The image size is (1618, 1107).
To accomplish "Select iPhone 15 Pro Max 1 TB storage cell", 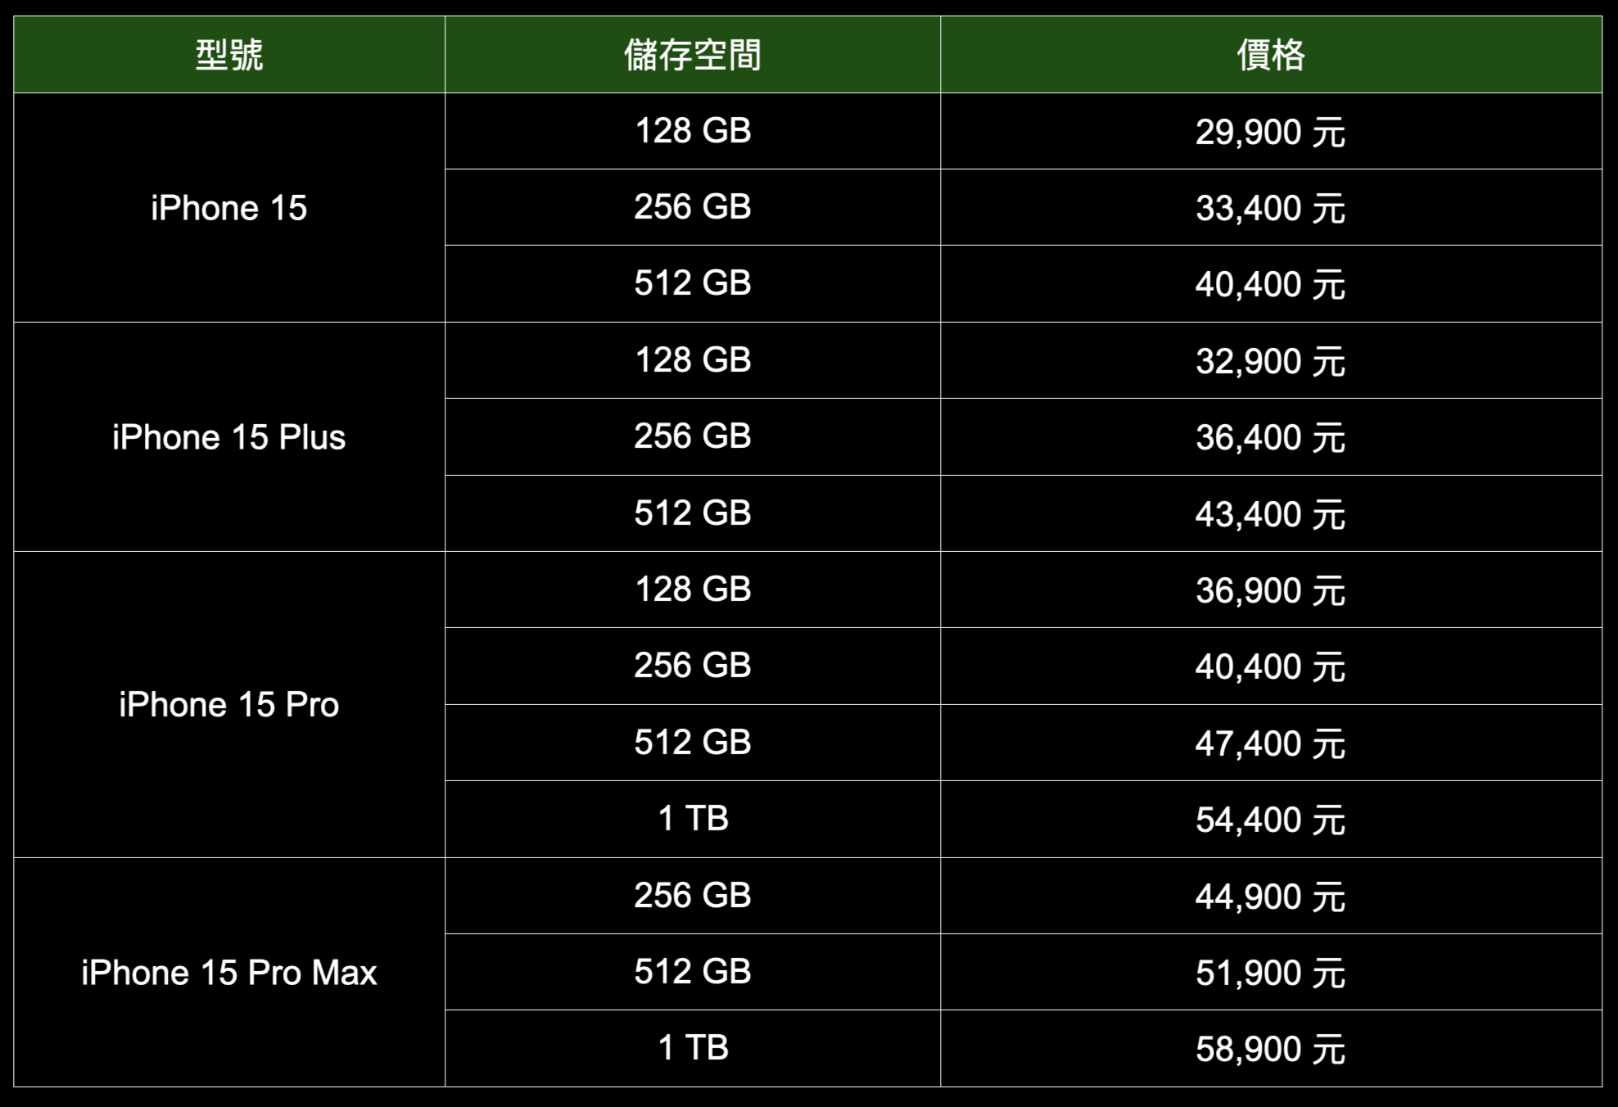I will [693, 1048].
